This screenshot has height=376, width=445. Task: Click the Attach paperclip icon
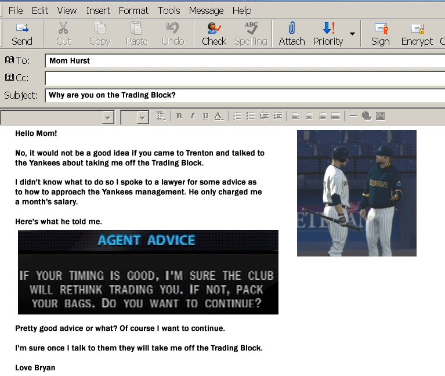(x=292, y=28)
